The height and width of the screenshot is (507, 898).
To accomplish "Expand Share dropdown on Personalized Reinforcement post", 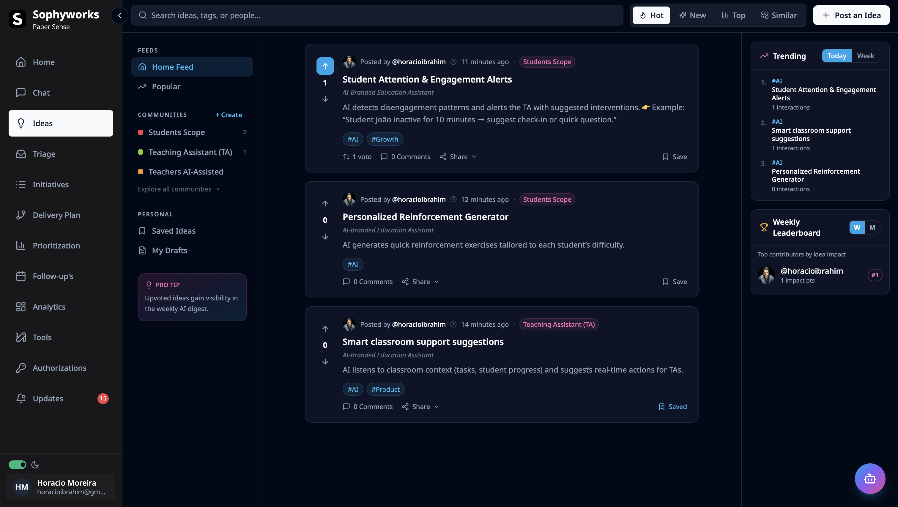I will [x=420, y=282].
